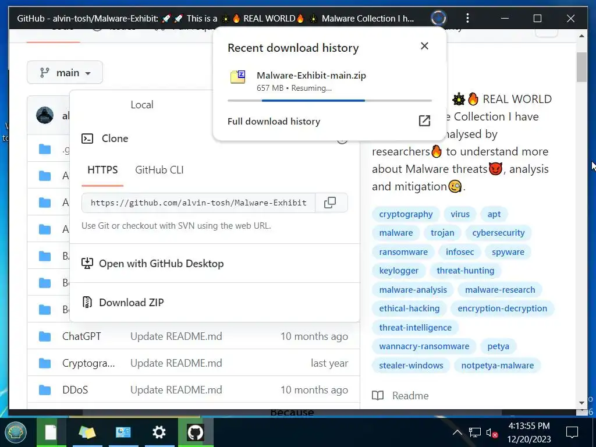Click the malware topic tag
596x447 pixels.
pos(396,233)
